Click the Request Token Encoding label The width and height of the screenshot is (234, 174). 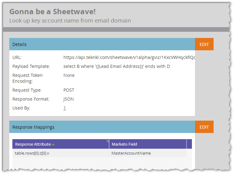coord(28,78)
